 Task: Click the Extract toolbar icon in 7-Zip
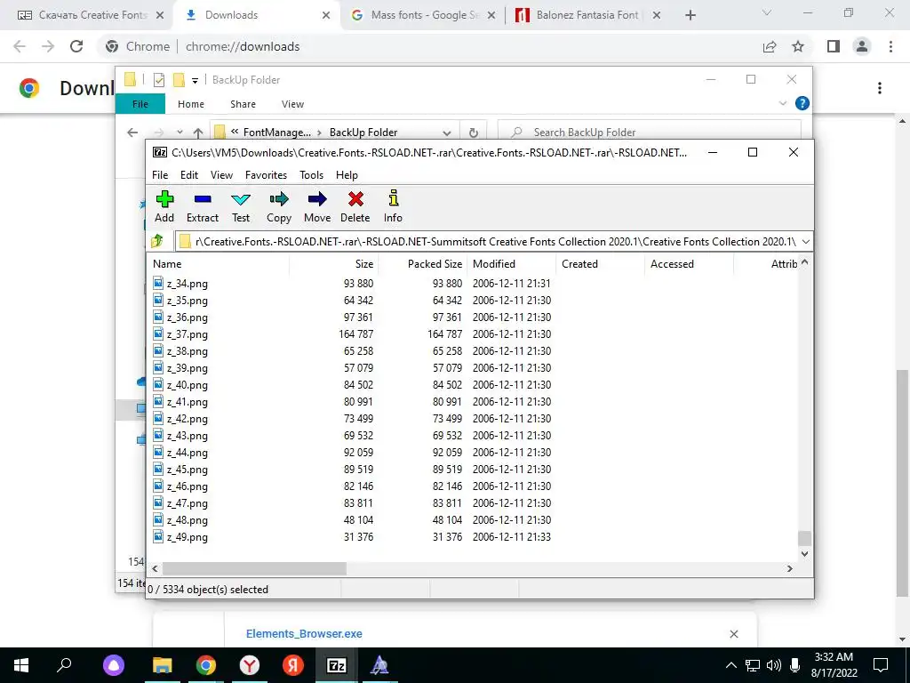tap(203, 206)
